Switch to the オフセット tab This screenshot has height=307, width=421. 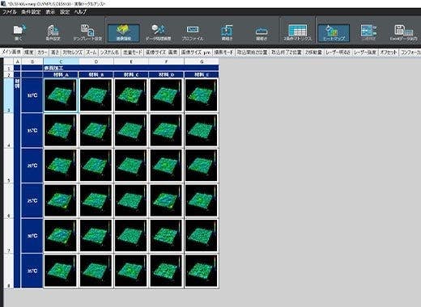389,53
